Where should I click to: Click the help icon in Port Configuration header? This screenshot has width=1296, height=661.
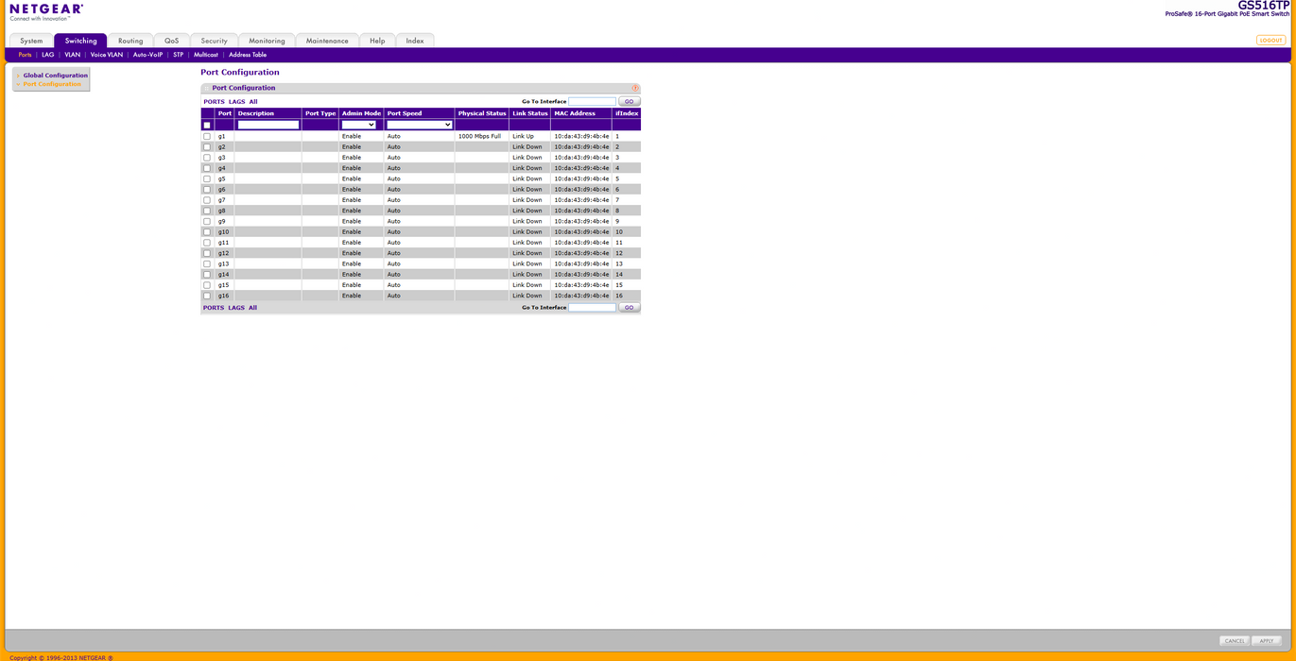634,88
